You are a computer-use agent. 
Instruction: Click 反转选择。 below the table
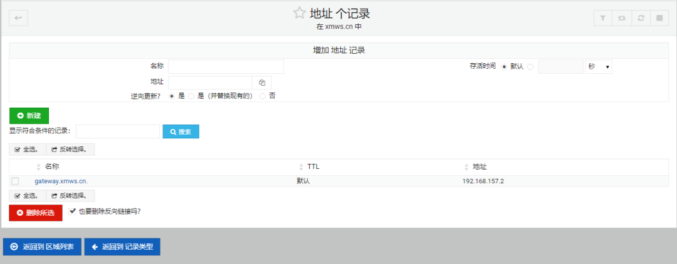click(x=70, y=196)
